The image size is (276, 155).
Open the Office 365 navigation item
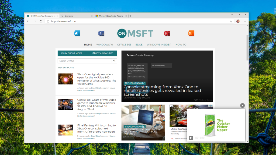pyautogui.click(x=124, y=45)
